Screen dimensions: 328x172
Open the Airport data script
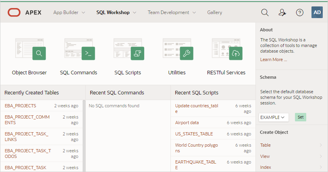coord(187,123)
